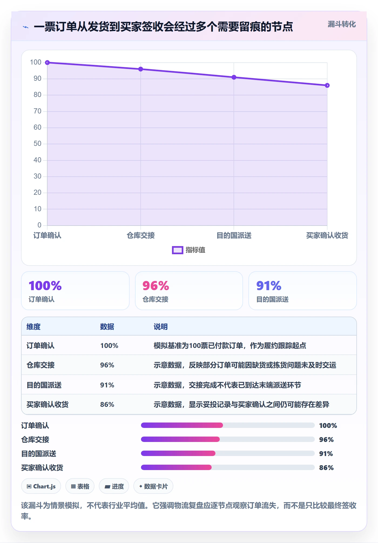Viewport: 378px width, 543px height.
Task: Click the 漏斗转化 label in header
Action: coord(342,24)
